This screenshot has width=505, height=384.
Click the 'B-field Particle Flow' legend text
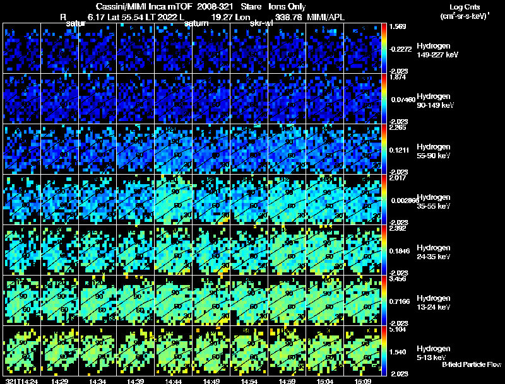point(472,364)
